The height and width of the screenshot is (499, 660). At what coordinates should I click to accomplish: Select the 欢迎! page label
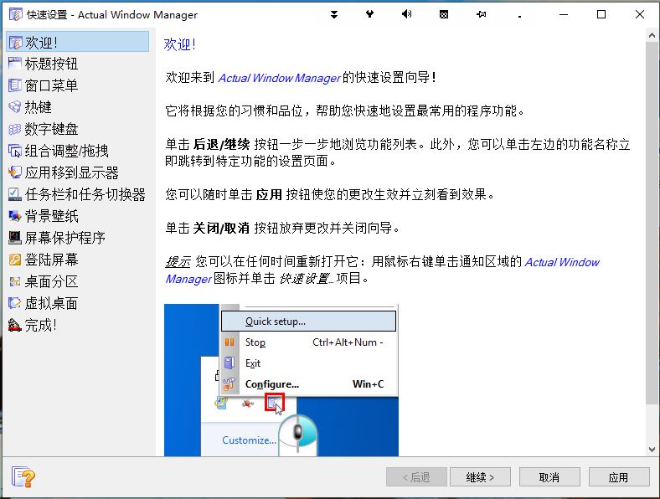[41, 43]
